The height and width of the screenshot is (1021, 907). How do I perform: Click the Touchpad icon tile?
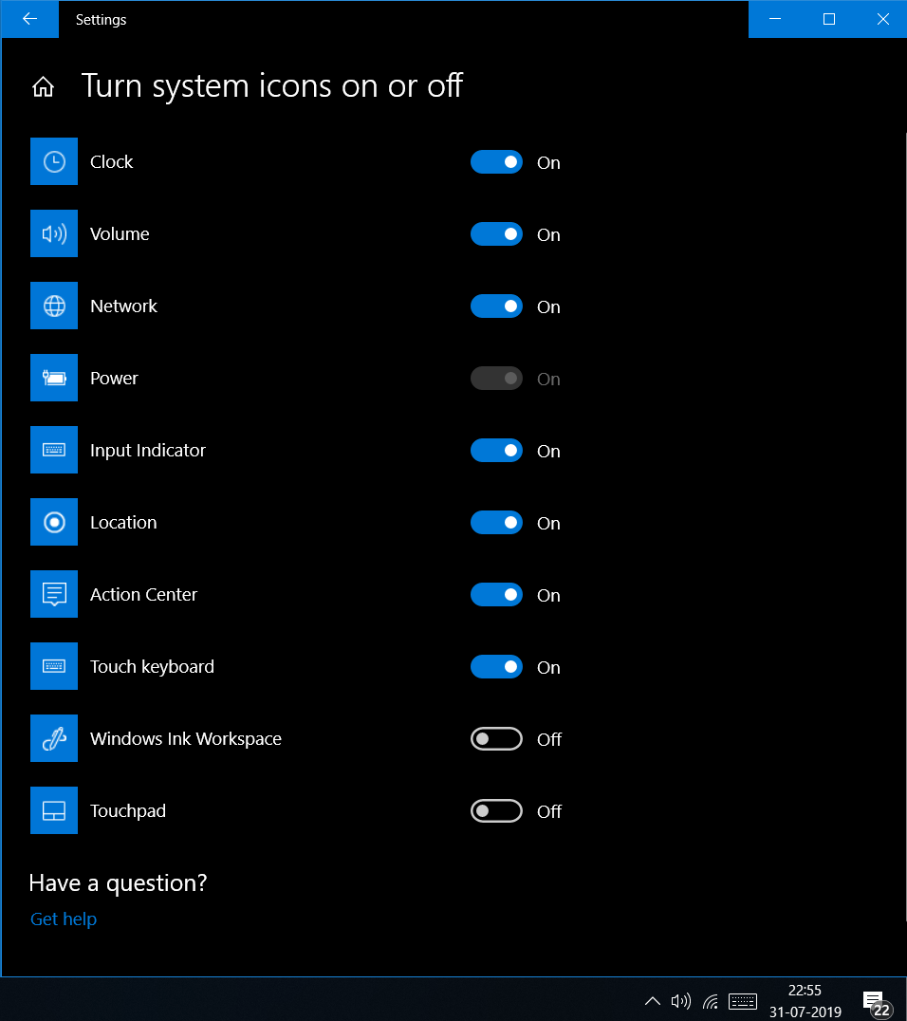pos(54,810)
